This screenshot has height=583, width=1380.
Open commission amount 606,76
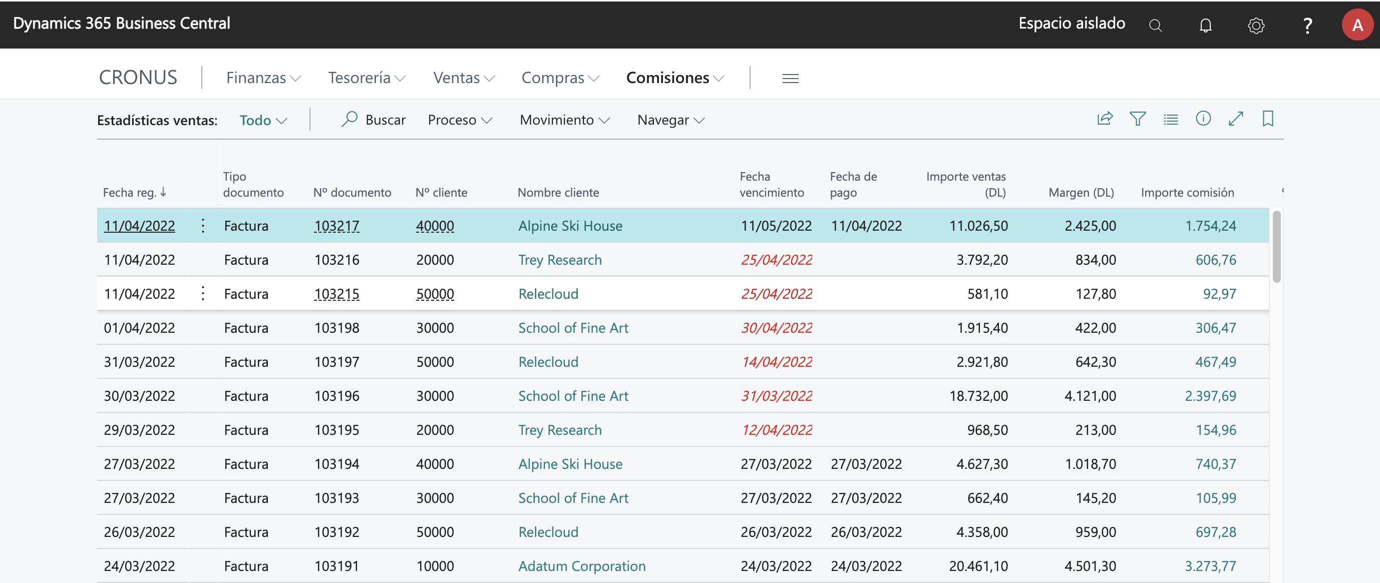tap(1216, 260)
